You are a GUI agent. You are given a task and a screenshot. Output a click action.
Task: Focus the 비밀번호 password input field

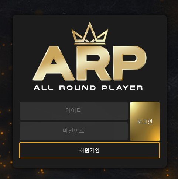[73, 131]
